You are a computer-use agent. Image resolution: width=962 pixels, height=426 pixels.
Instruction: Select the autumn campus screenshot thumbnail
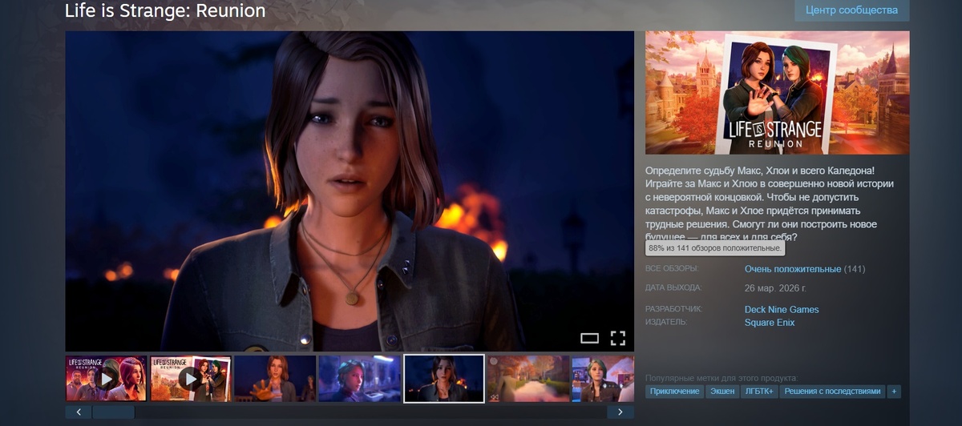point(527,378)
